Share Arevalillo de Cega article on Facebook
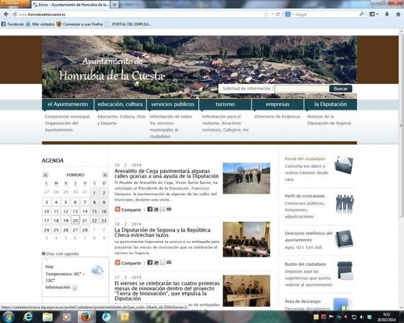 click(x=149, y=209)
